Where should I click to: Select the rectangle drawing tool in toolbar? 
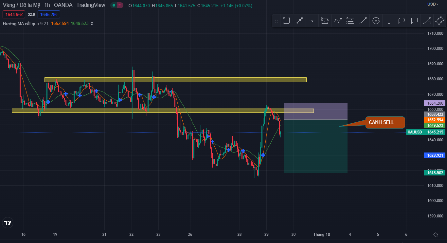pos(287,21)
